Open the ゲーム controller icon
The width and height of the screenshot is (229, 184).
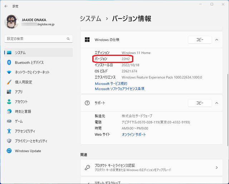tap(9, 121)
